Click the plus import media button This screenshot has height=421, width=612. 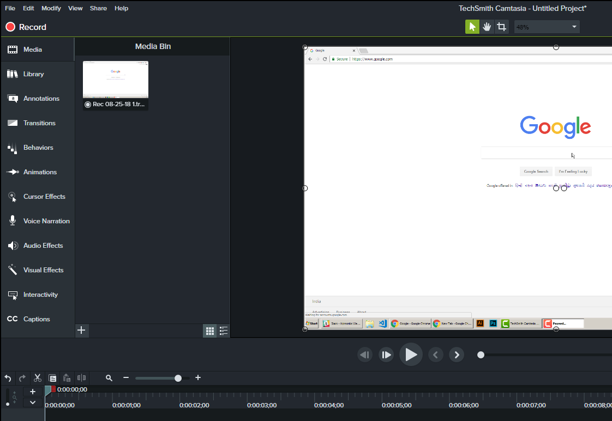81,330
